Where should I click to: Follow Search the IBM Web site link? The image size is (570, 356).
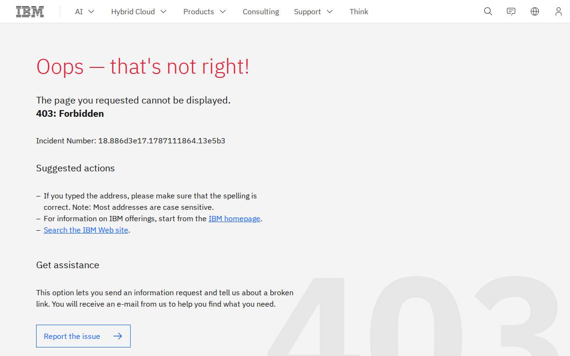click(x=86, y=230)
